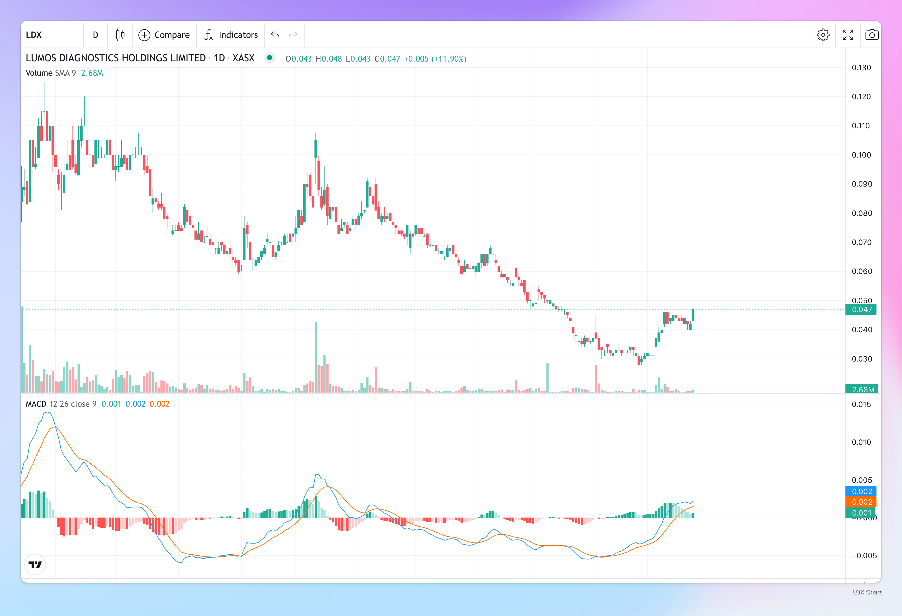Click the undo arrow icon

pos(275,35)
